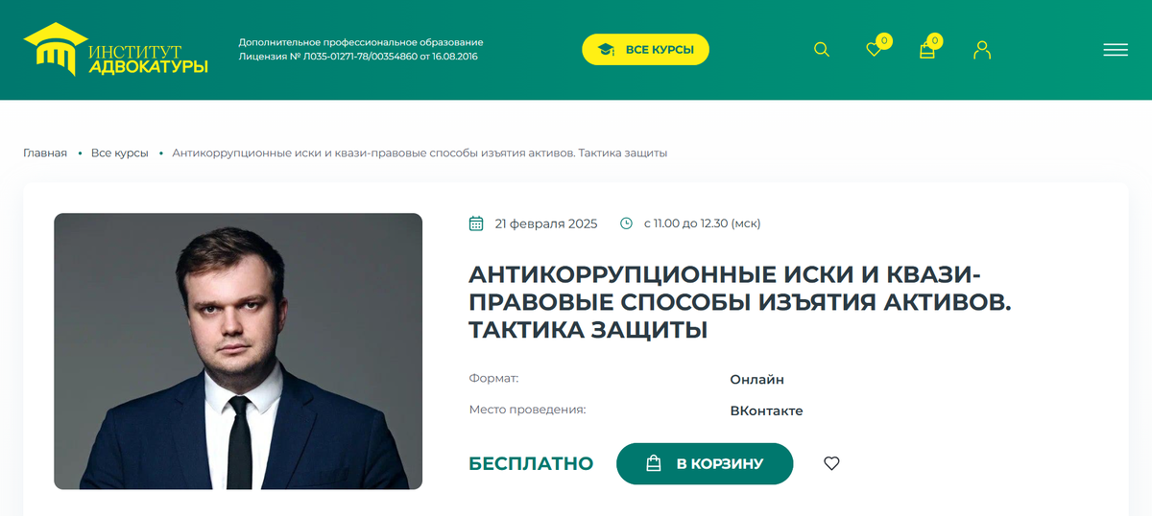Open Все курсы breadcrumb link

(120, 153)
